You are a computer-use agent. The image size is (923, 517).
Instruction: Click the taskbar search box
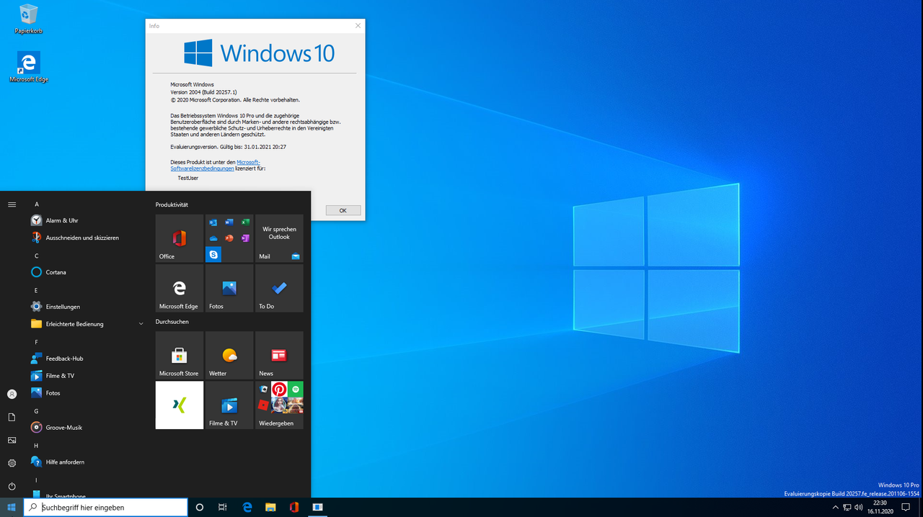106,508
